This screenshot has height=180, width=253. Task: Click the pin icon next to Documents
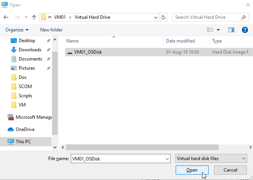tap(48, 59)
